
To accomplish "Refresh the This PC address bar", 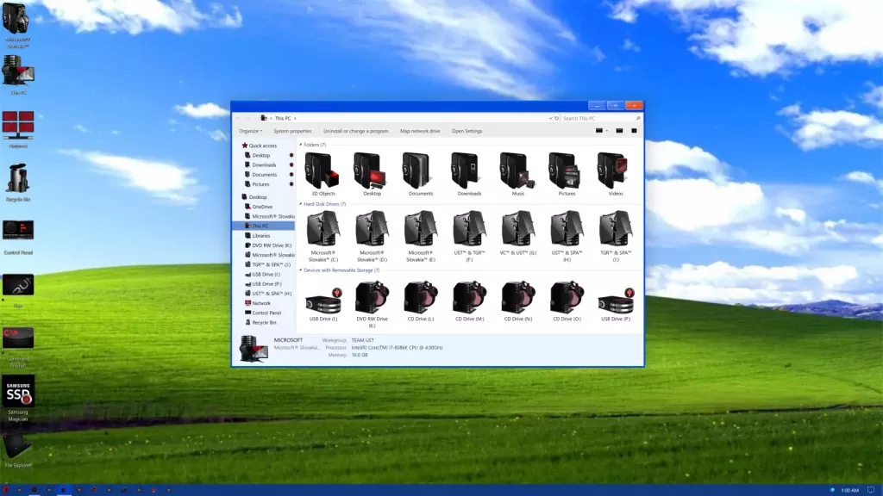I will point(556,118).
